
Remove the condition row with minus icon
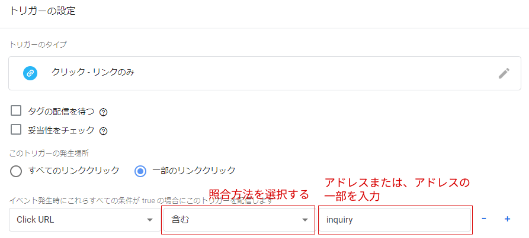point(484,219)
